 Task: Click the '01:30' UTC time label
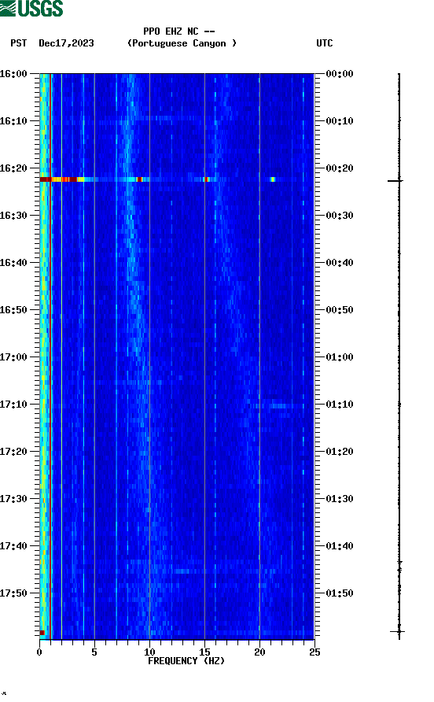point(340,499)
